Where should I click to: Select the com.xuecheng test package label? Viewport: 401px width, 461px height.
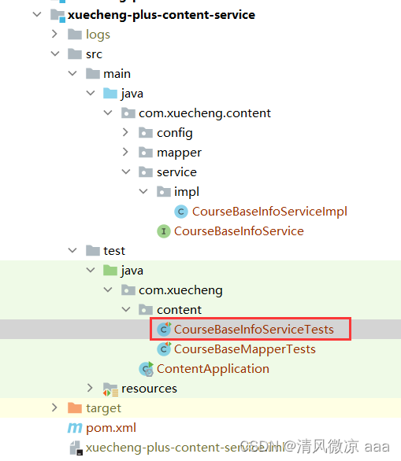pyautogui.click(x=180, y=290)
